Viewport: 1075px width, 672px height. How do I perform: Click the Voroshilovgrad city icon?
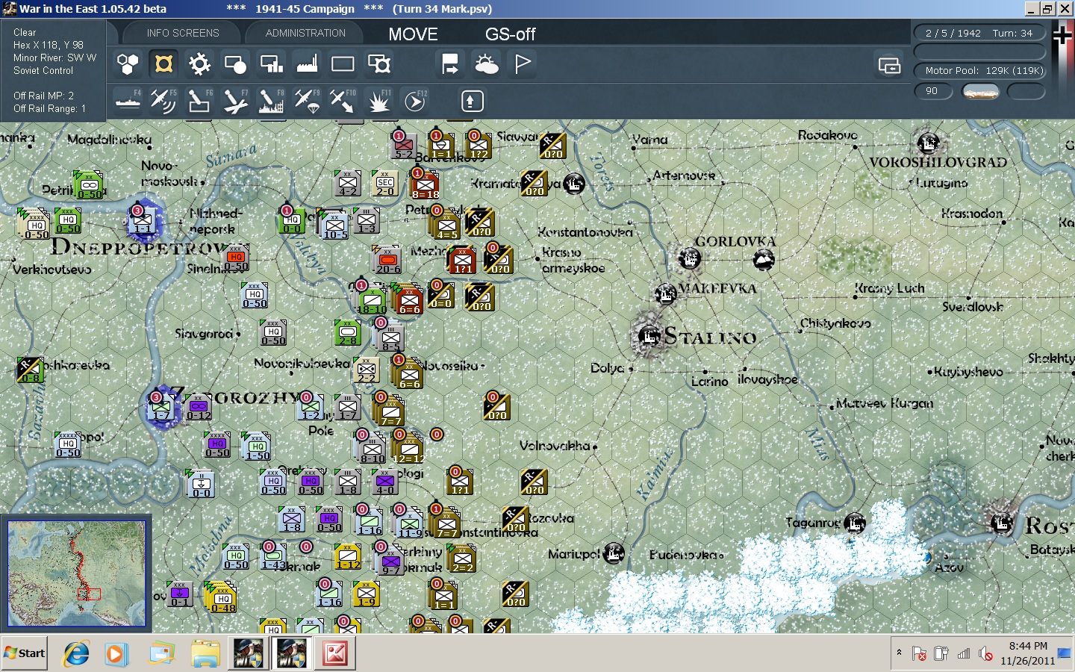(928, 142)
